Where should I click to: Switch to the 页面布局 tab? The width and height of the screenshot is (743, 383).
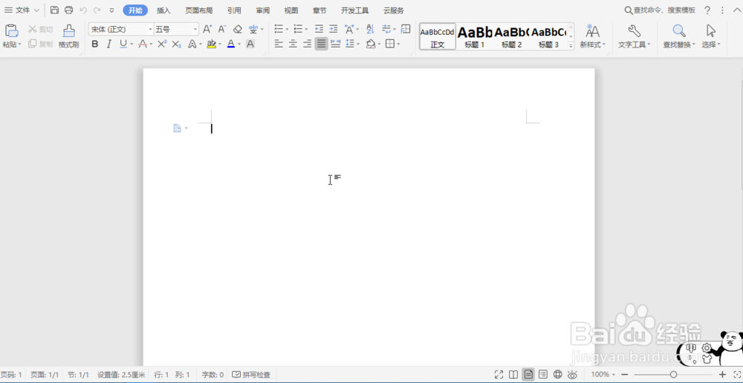coord(198,10)
